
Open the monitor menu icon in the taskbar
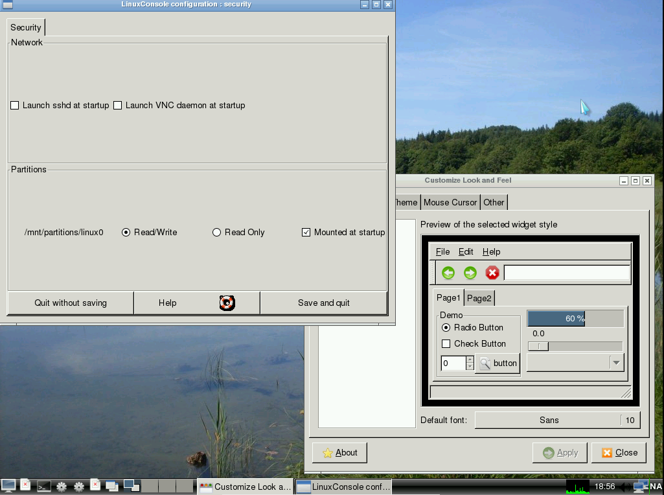[x=8, y=486]
